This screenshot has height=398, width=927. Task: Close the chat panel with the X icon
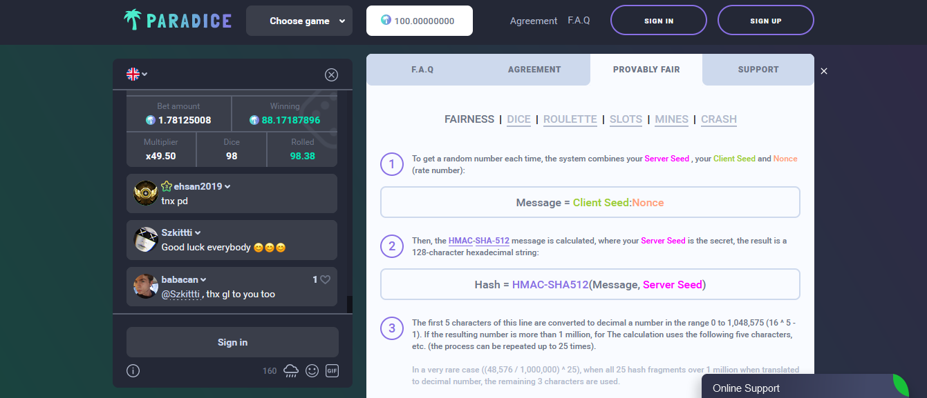tap(331, 74)
